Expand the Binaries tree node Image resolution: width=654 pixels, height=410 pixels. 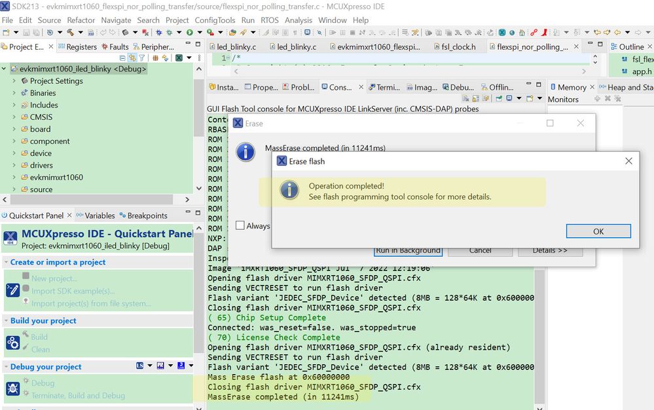click(x=14, y=92)
